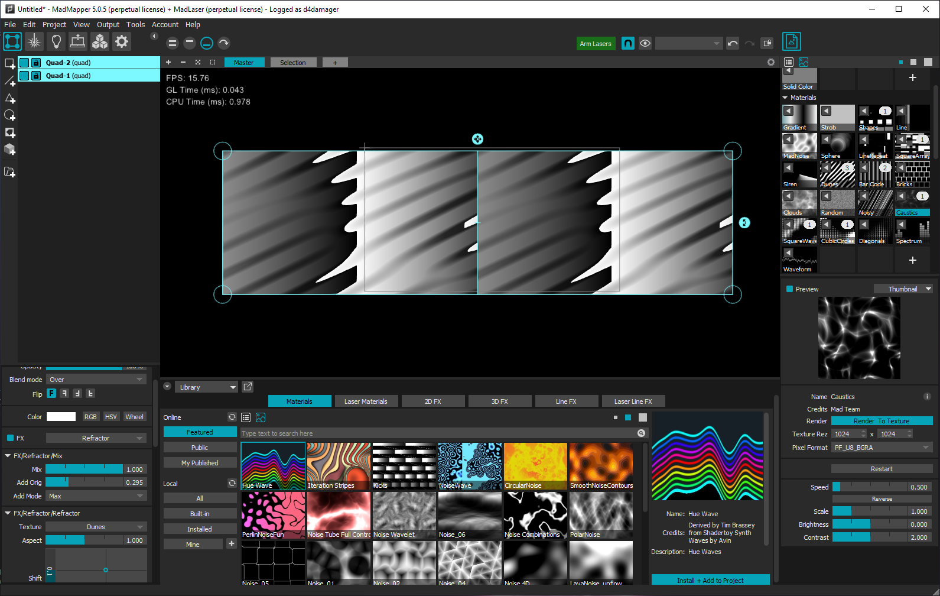Image resolution: width=940 pixels, height=596 pixels.
Task: Click the refresh icon beside Online
Action: 232,417
